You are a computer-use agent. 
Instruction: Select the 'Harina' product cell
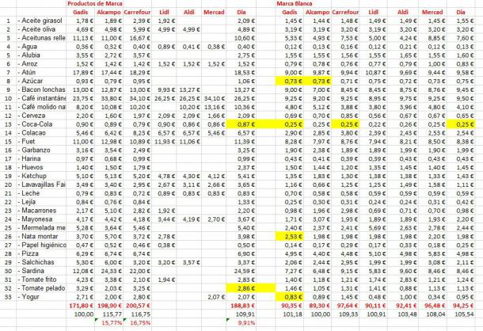[41, 158]
